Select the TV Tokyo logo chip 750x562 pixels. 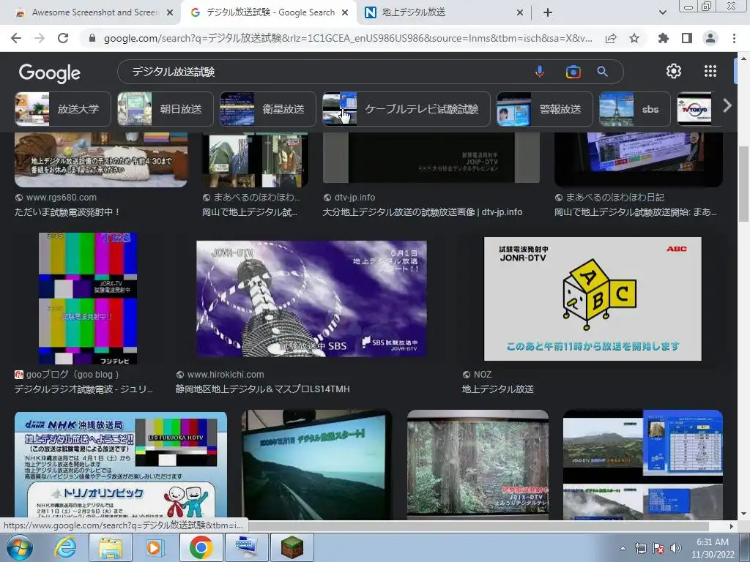(x=694, y=109)
